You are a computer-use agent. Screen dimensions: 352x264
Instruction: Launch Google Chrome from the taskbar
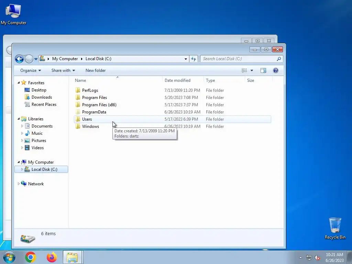coord(31,257)
